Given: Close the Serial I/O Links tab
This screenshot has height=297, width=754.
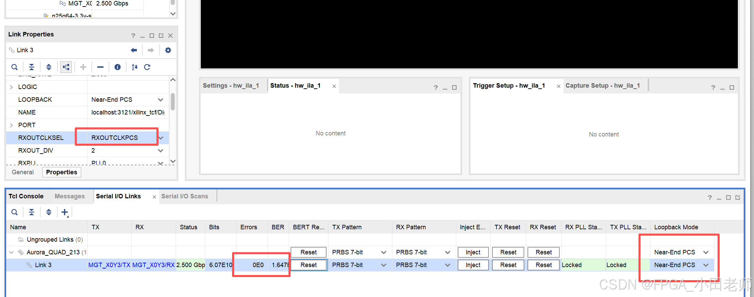Looking at the screenshot, I should (x=154, y=197).
